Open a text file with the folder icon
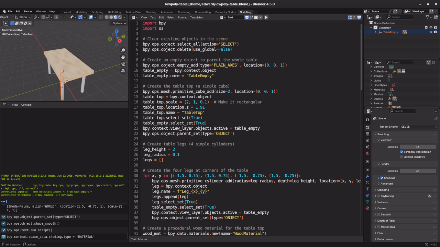 click(x=256, y=17)
